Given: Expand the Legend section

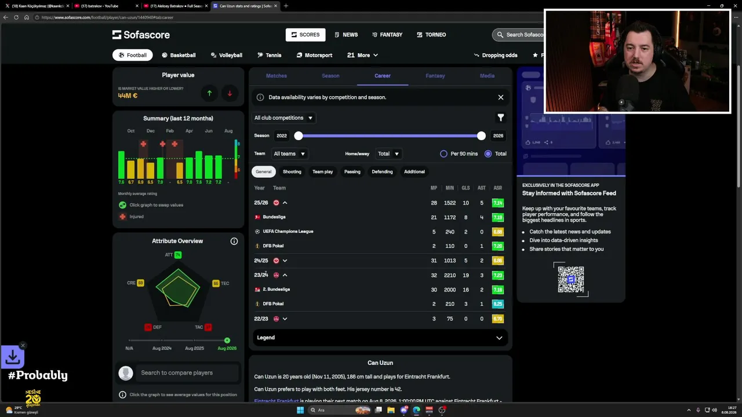Looking at the screenshot, I should (x=380, y=338).
